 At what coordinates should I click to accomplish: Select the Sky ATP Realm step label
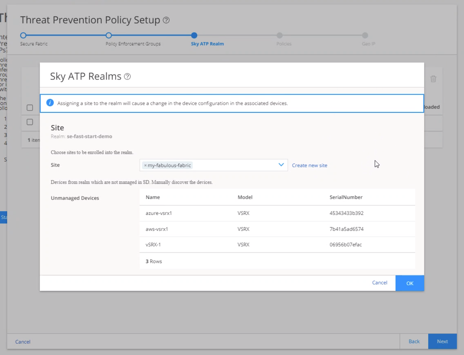click(x=207, y=44)
